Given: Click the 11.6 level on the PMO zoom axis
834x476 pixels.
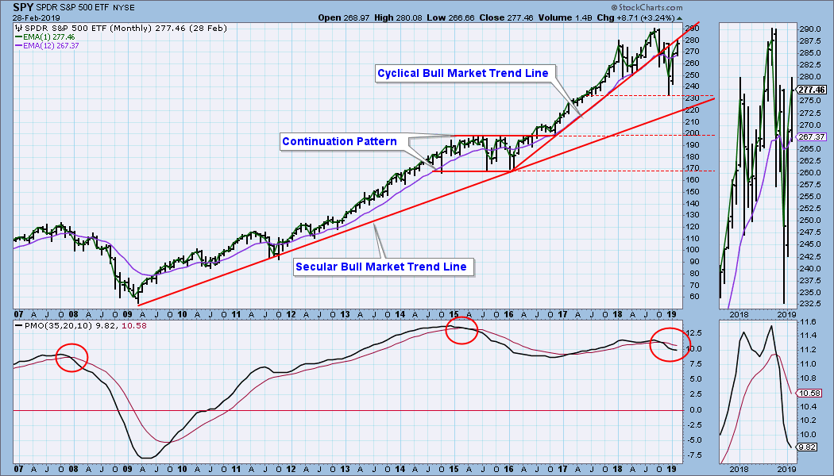Looking at the screenshot, I should point(808,322).
